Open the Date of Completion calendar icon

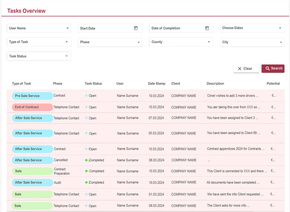point(207,28)
